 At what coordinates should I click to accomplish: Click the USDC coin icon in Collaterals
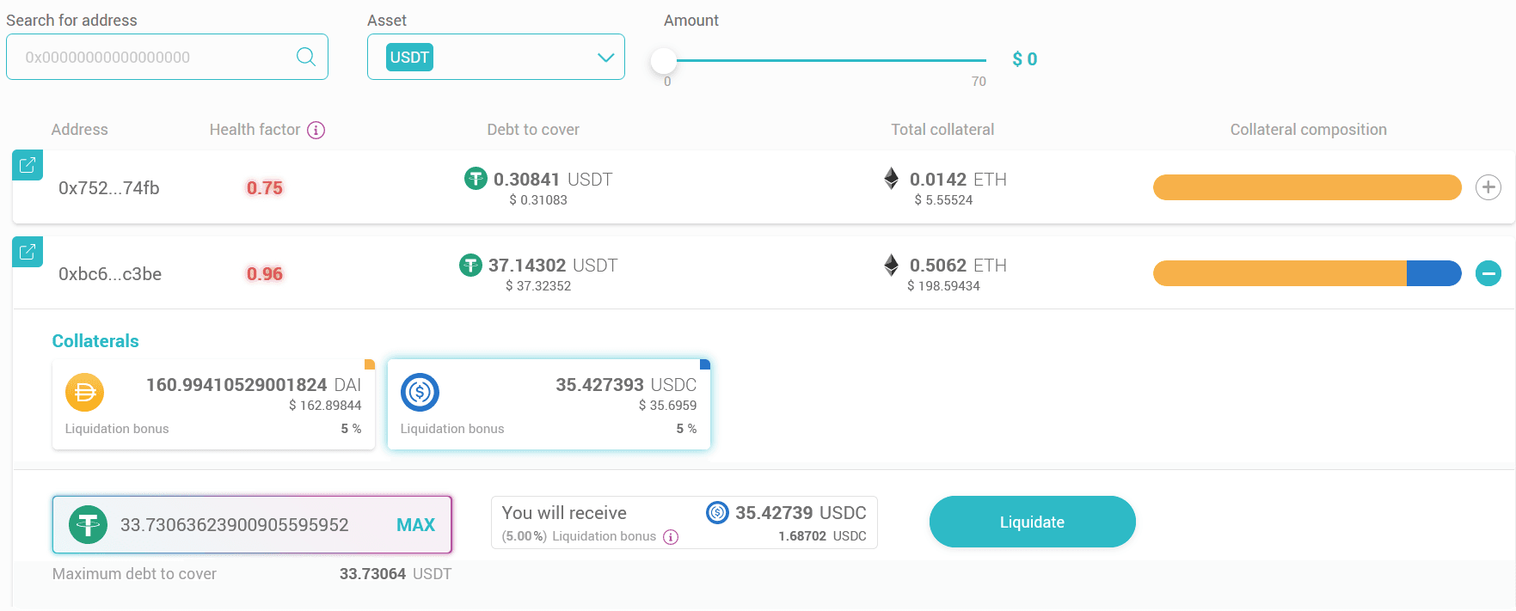[420, 393]
